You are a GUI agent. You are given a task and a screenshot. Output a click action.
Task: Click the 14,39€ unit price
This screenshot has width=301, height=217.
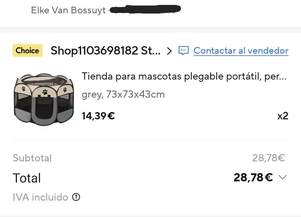pos(98,116)
